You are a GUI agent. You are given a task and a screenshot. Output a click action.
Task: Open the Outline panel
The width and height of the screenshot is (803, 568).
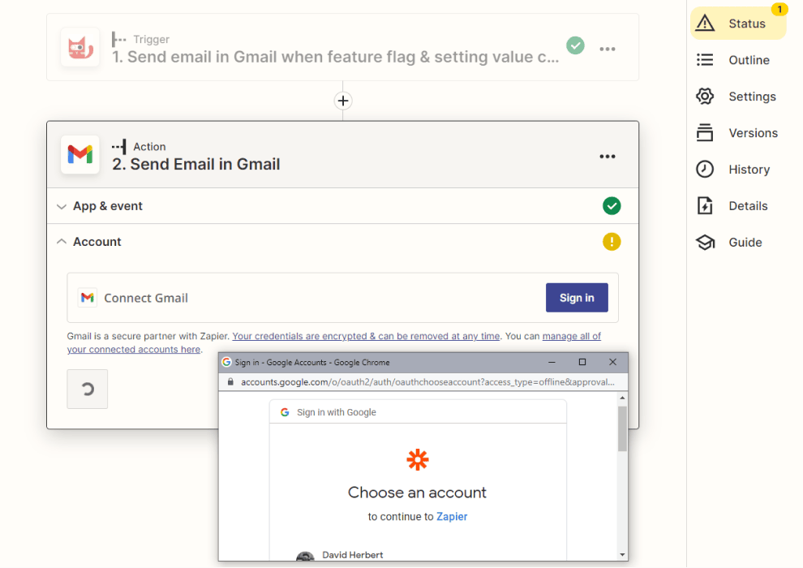coord(738,59)
